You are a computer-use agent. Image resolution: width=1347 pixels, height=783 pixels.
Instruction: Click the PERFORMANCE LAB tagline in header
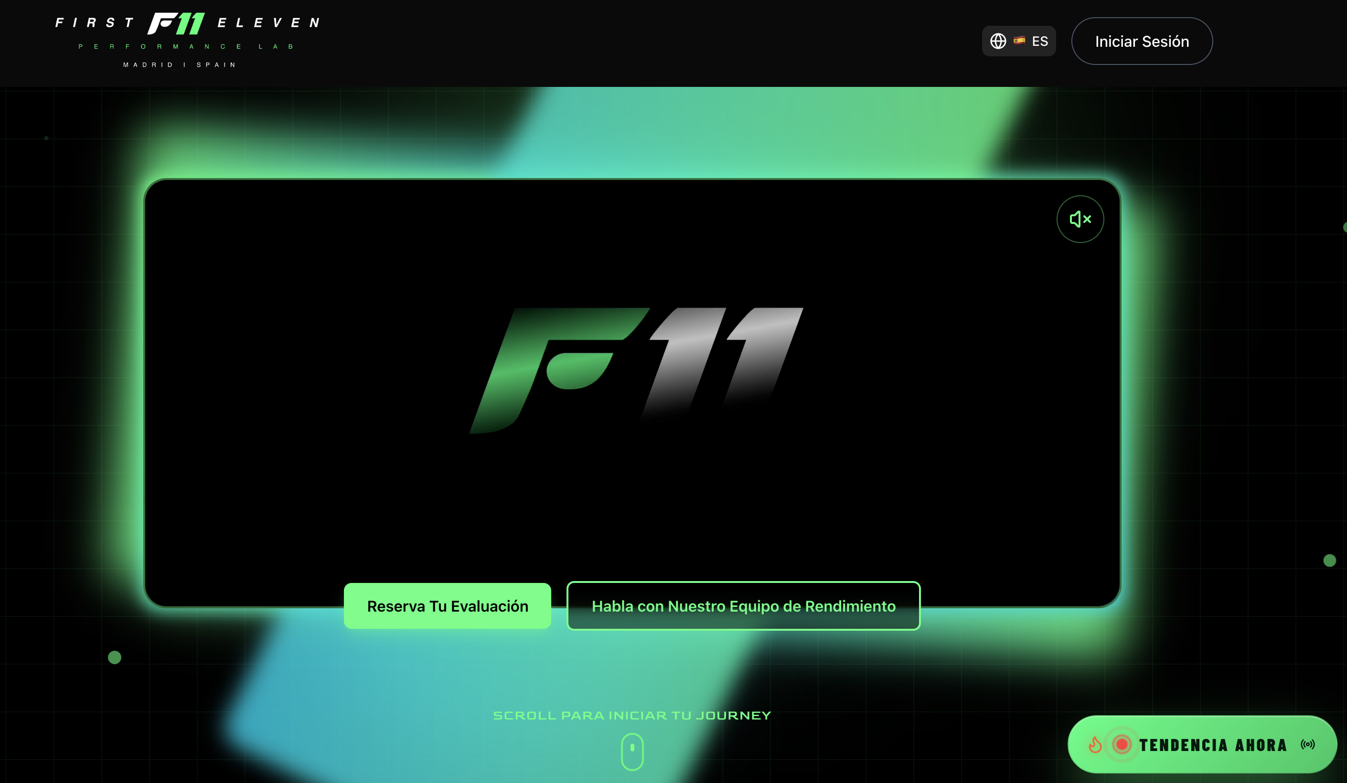[186, 46]
